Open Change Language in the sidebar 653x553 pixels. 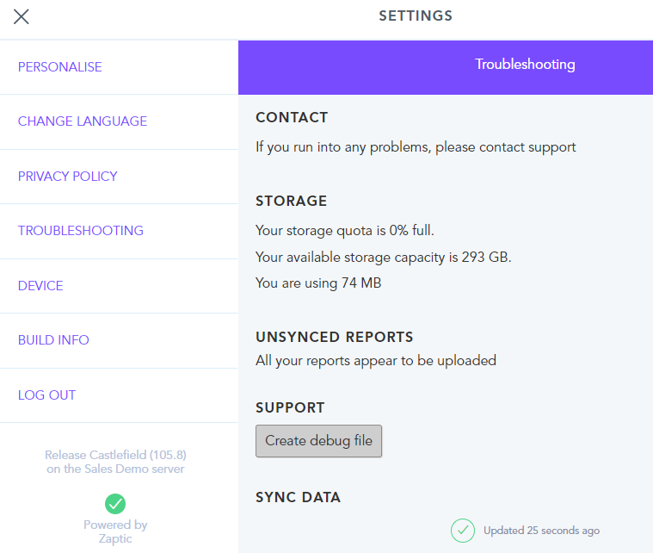click(x=83, y=121)
